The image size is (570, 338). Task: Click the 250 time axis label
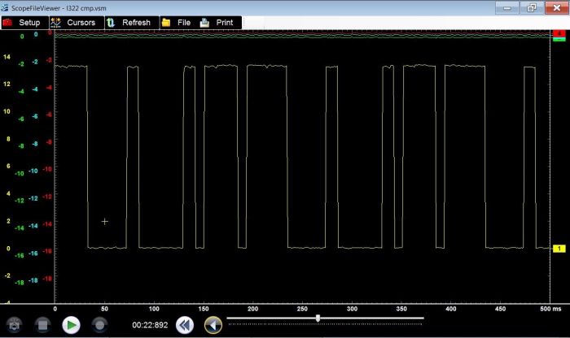point(302,309)
